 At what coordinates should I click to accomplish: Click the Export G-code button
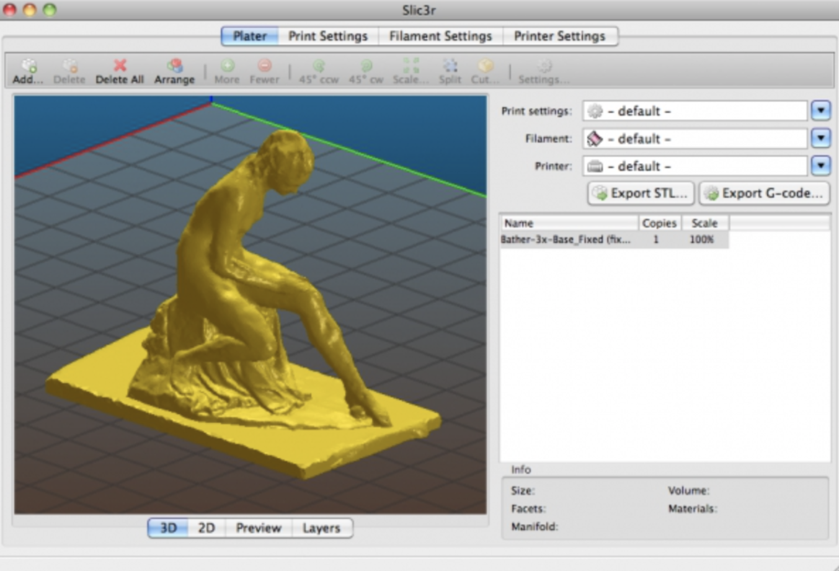click(764, 193)
